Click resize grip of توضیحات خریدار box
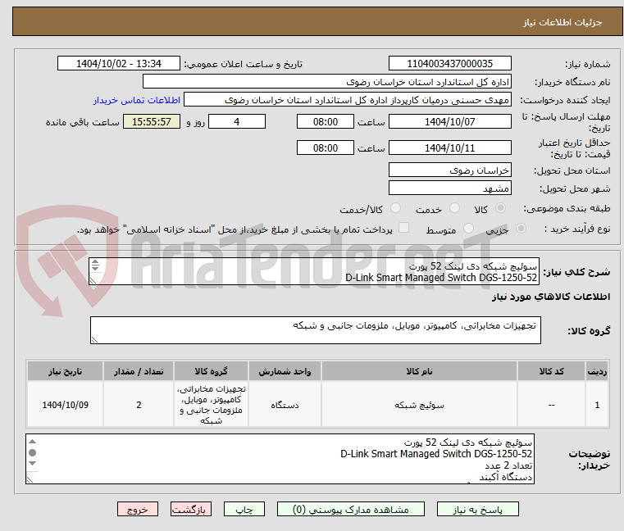This screenshot has height=531, width=624. click(x=30, y=480)
